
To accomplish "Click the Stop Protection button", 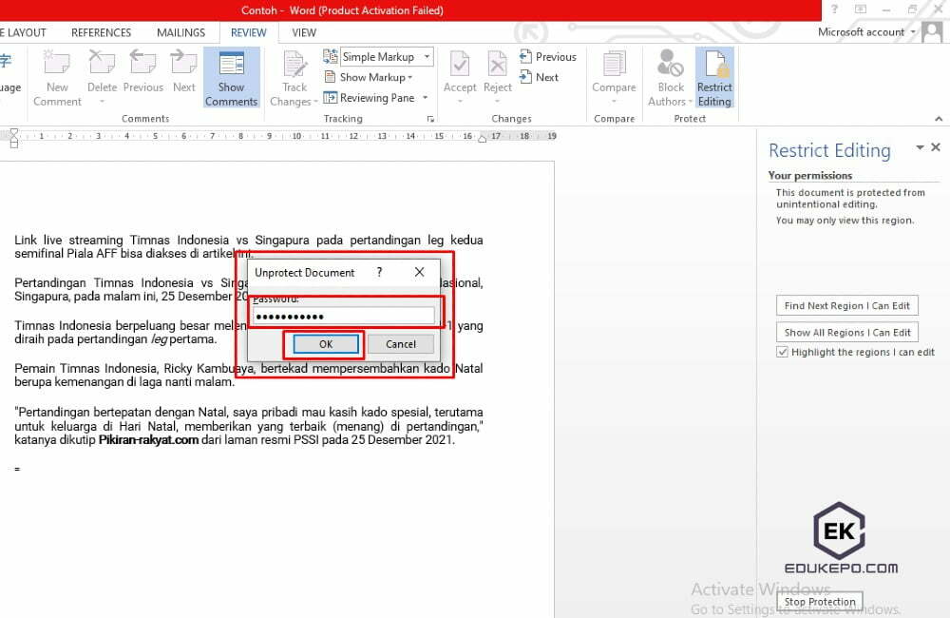I will [x=819, y=601].
